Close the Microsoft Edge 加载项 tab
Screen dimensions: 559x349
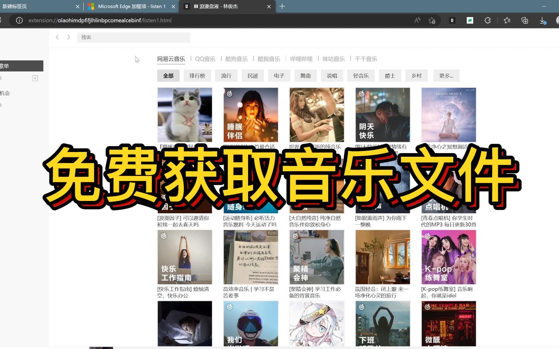(173, 6)
